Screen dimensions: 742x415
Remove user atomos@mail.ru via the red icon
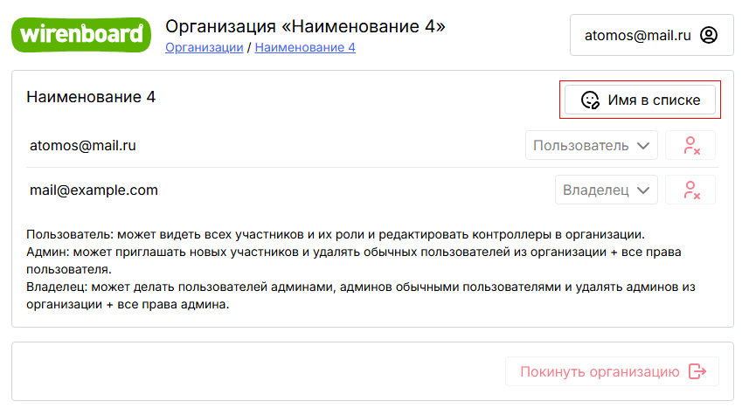690,145
